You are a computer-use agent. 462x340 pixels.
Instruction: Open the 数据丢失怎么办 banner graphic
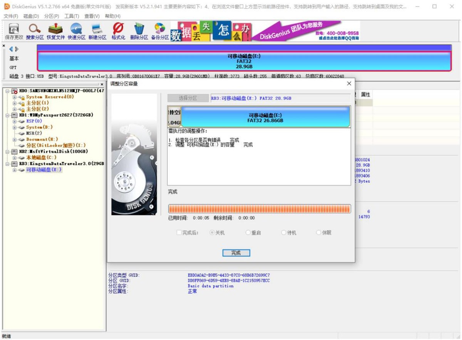(x=211, y=32)
